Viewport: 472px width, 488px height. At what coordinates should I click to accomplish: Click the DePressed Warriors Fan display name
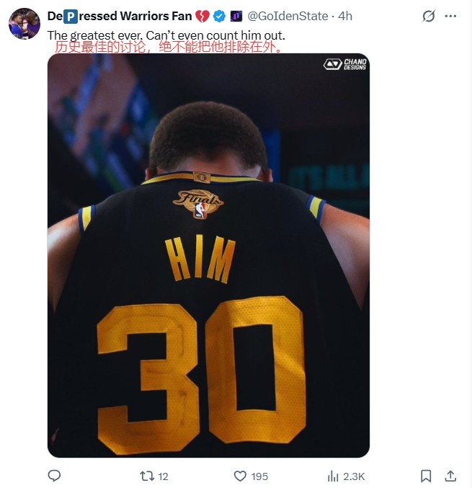(120, 16)
